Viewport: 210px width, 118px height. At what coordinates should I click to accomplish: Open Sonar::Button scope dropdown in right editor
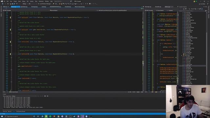click(161, 10)
